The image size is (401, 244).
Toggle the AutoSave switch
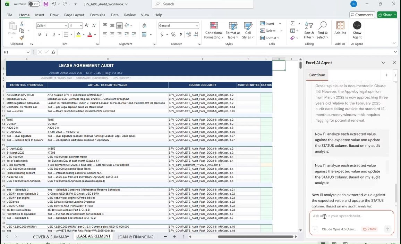click(34, 4)
